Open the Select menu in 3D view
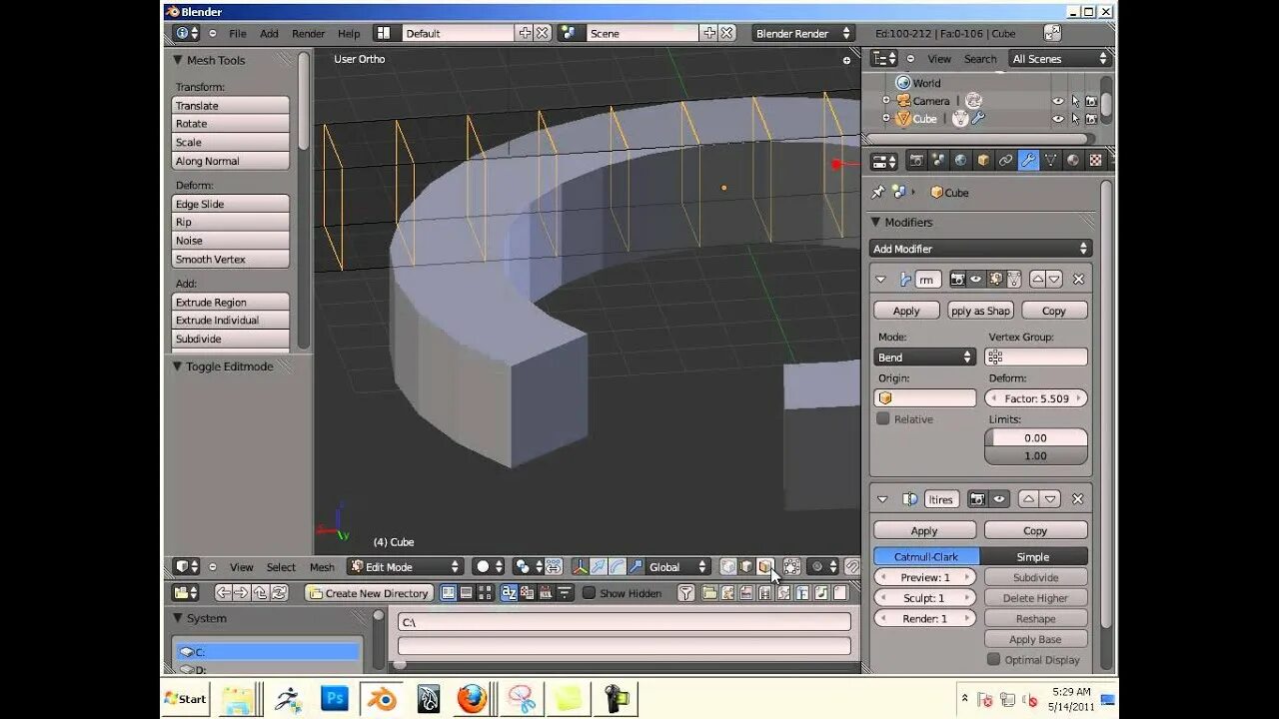This screenshot has width=1279, height=719. click(281, 566)
